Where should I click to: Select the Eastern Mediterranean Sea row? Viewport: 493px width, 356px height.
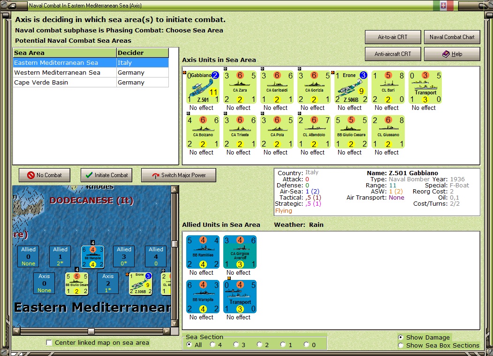click(x=91, y=62)
